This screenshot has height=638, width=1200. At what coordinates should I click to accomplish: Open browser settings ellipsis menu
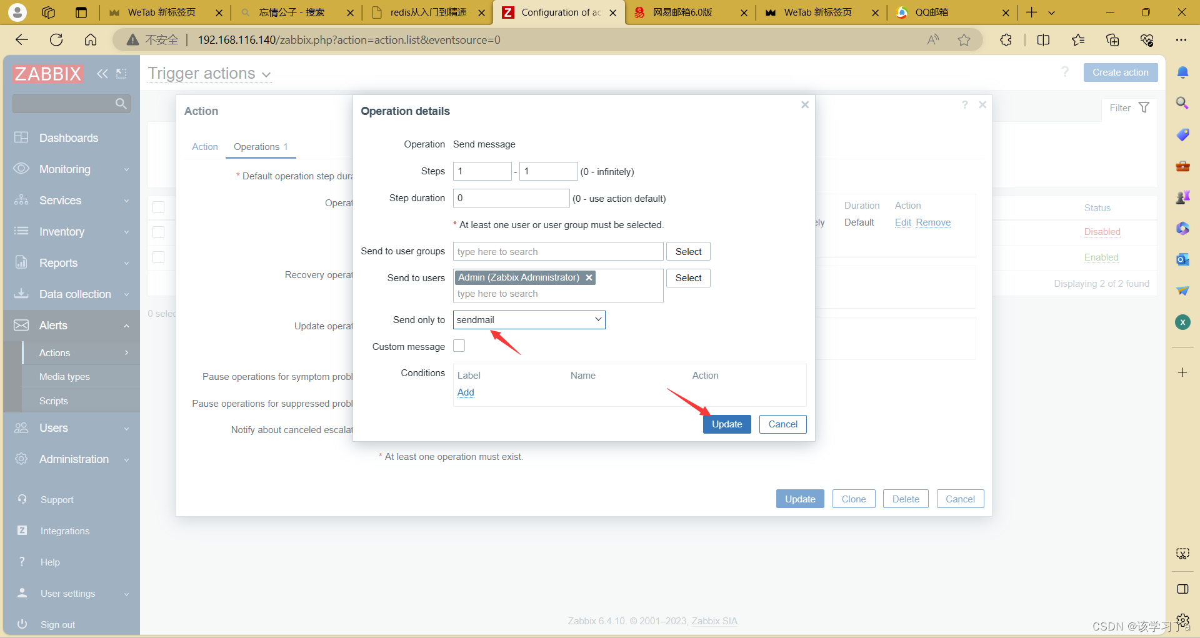click(1181, 40)
